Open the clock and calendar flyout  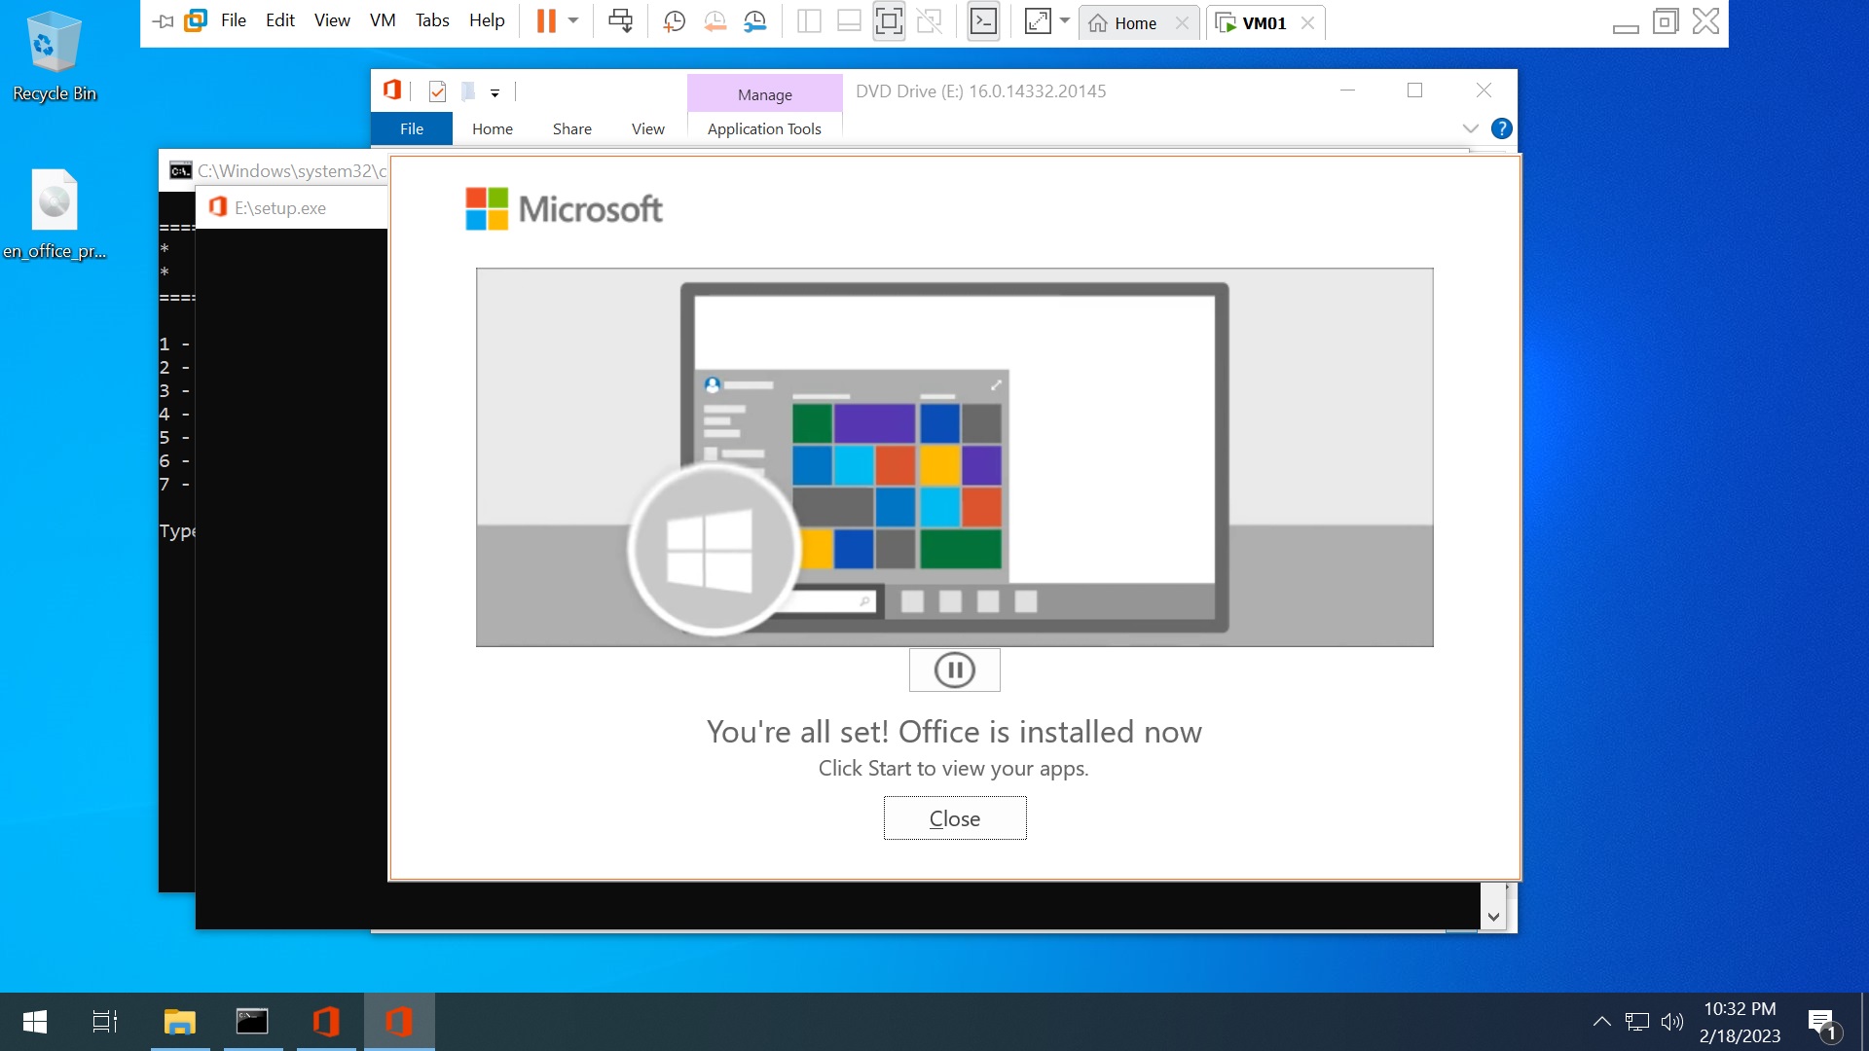[1741, 1022]
